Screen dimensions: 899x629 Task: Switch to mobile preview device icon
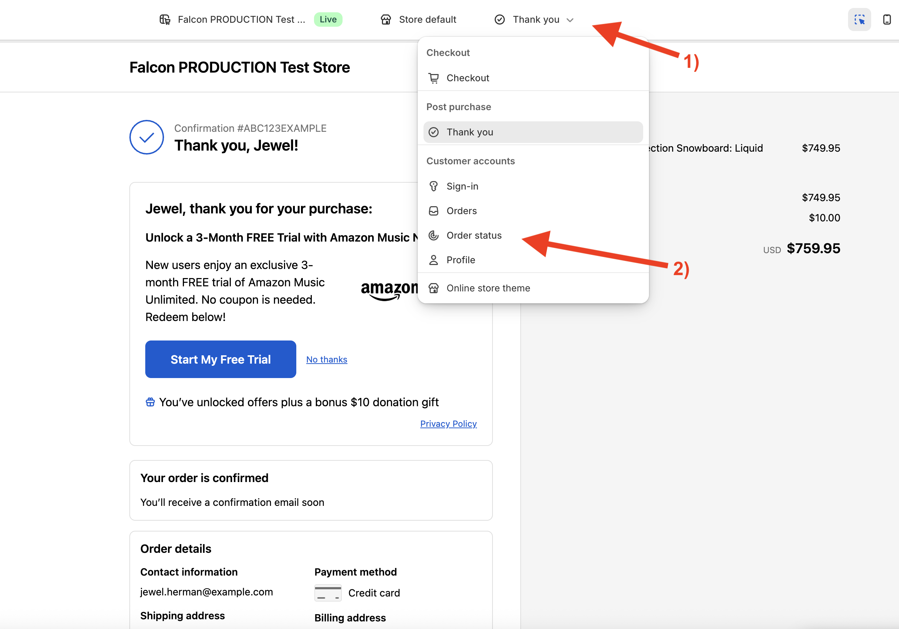[887, 19]
